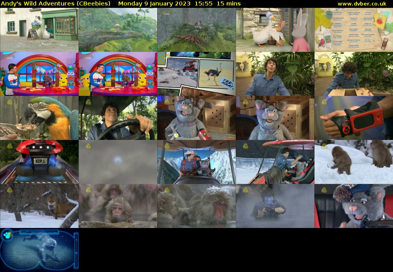Select the grey cloudy sky thumbnail
The height and width of the screenshot is (272, 393).
(118, 162)
